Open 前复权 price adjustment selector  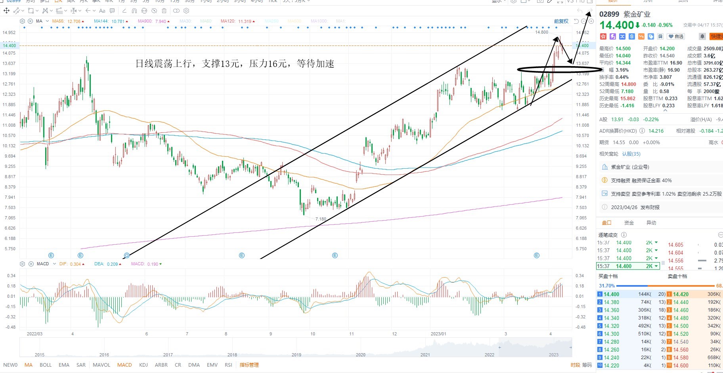tap(561, 21)
